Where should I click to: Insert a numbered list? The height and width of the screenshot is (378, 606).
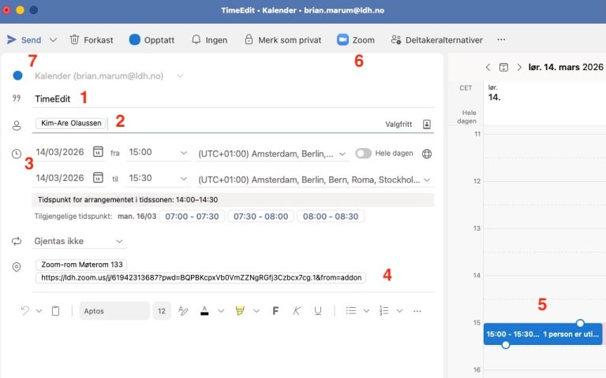click(383, 311)
